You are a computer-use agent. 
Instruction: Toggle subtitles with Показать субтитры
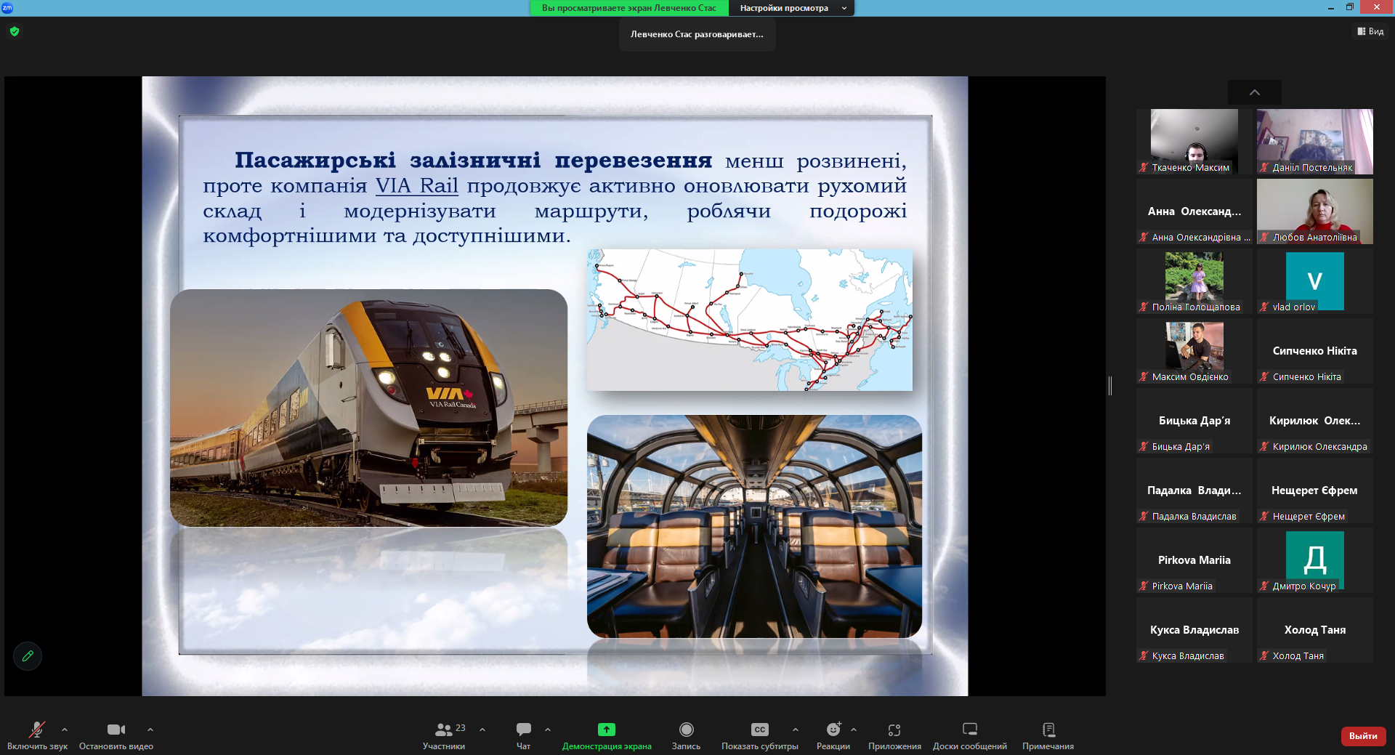(x=759, y=730)
